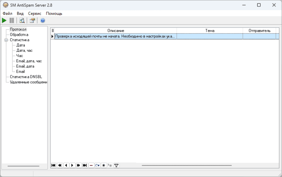
Task: Select Протокол in the tree
Action: click(x=18, y=29)
